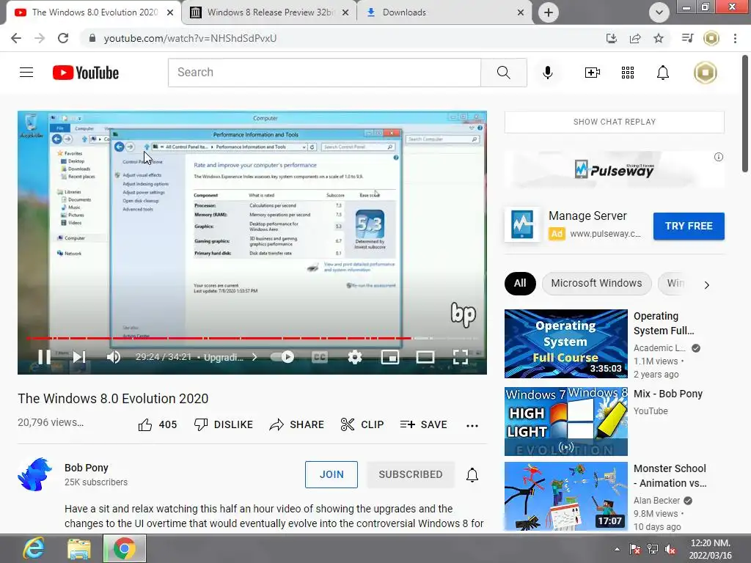Click the JOIN channel button
Viewport: 751px width, 563px height.
[331, 474]
